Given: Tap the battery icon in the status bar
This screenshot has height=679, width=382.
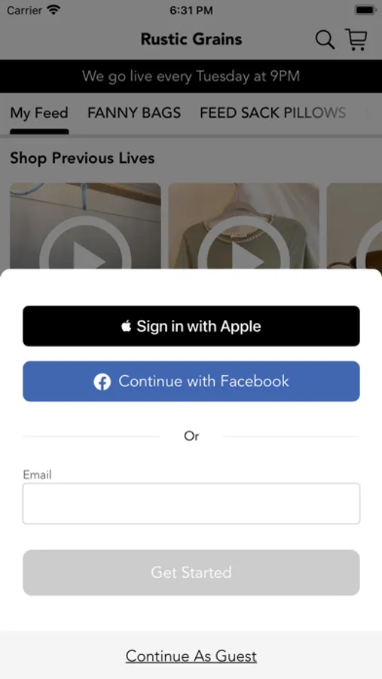Looking at the screenshot, I should [365, 10].
